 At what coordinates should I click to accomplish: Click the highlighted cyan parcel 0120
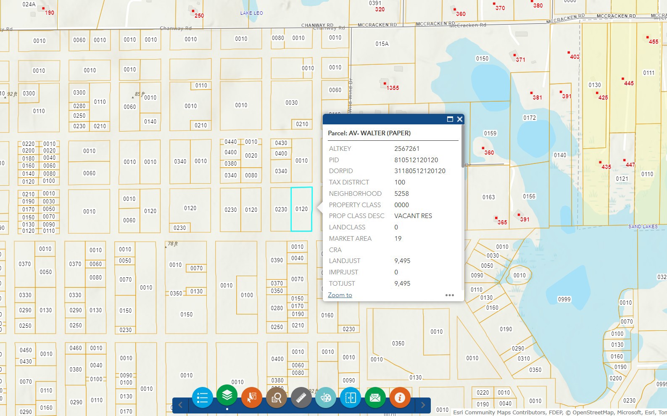point(301,219)
